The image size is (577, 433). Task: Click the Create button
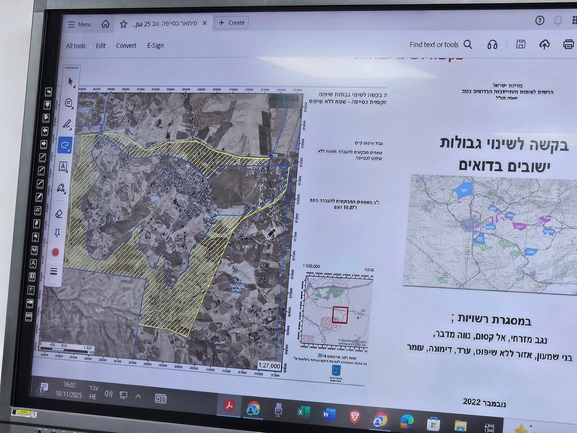point(232,23)
